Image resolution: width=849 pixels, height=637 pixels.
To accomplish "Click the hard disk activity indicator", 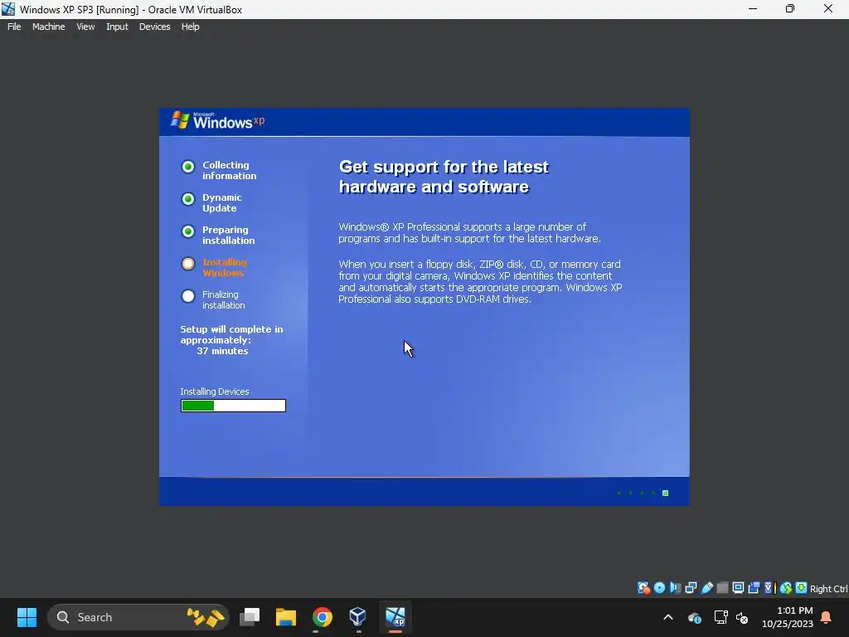I will coord(643,588).
